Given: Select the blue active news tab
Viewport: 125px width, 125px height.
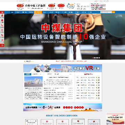Looking at the screenshot, I should point(28,74).
